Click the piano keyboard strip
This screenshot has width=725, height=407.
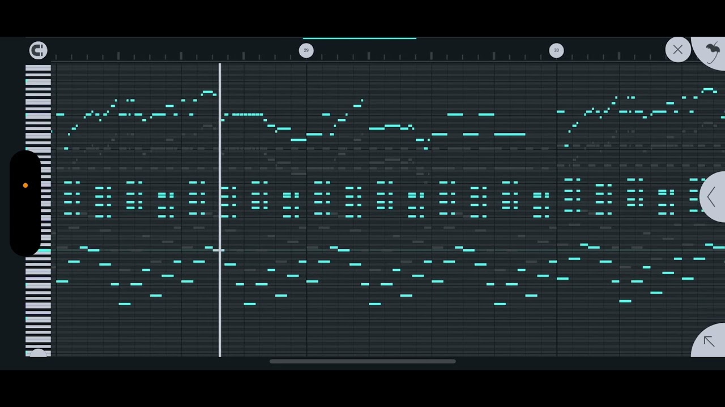[x=38, y=210]
